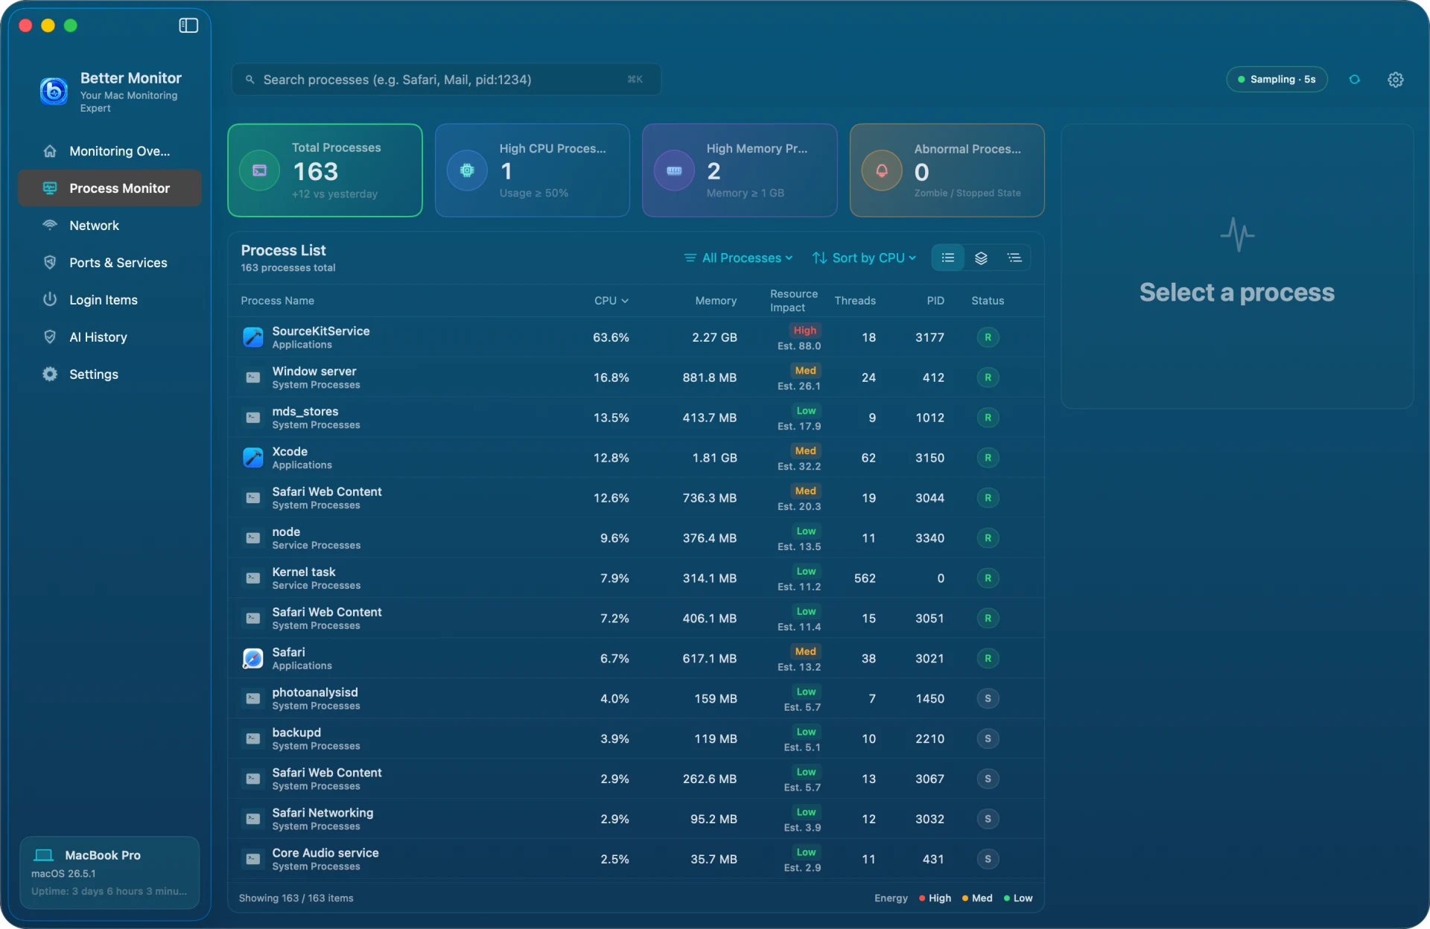1430x929 pixels.
Task: Click the Low impact badge for node
Action: 807,531
